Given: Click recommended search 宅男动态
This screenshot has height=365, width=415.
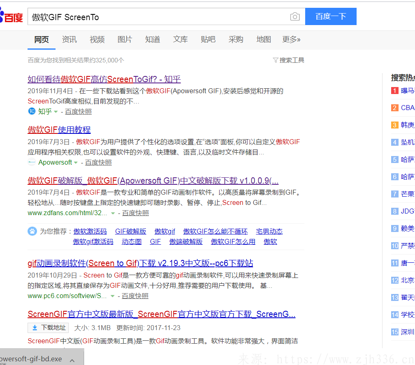Looking at the screenshot, I should tap(269, 232).
